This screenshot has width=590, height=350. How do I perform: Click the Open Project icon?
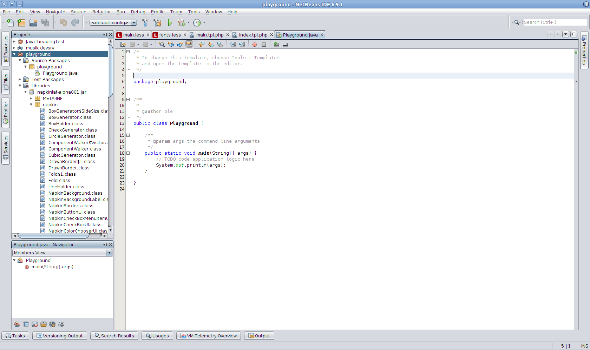(33, 22)
